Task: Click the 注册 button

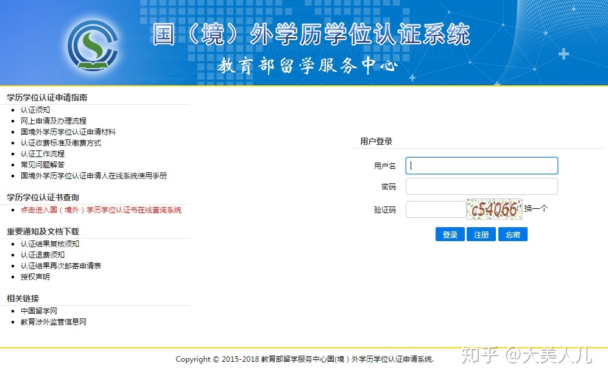Action: 481,234
